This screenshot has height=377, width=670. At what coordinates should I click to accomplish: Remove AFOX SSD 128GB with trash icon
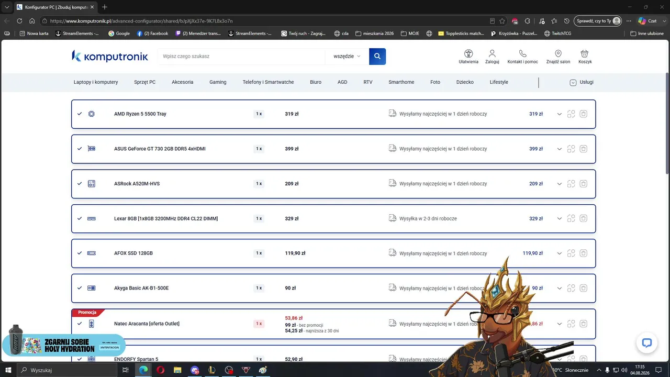pos(584,253)
